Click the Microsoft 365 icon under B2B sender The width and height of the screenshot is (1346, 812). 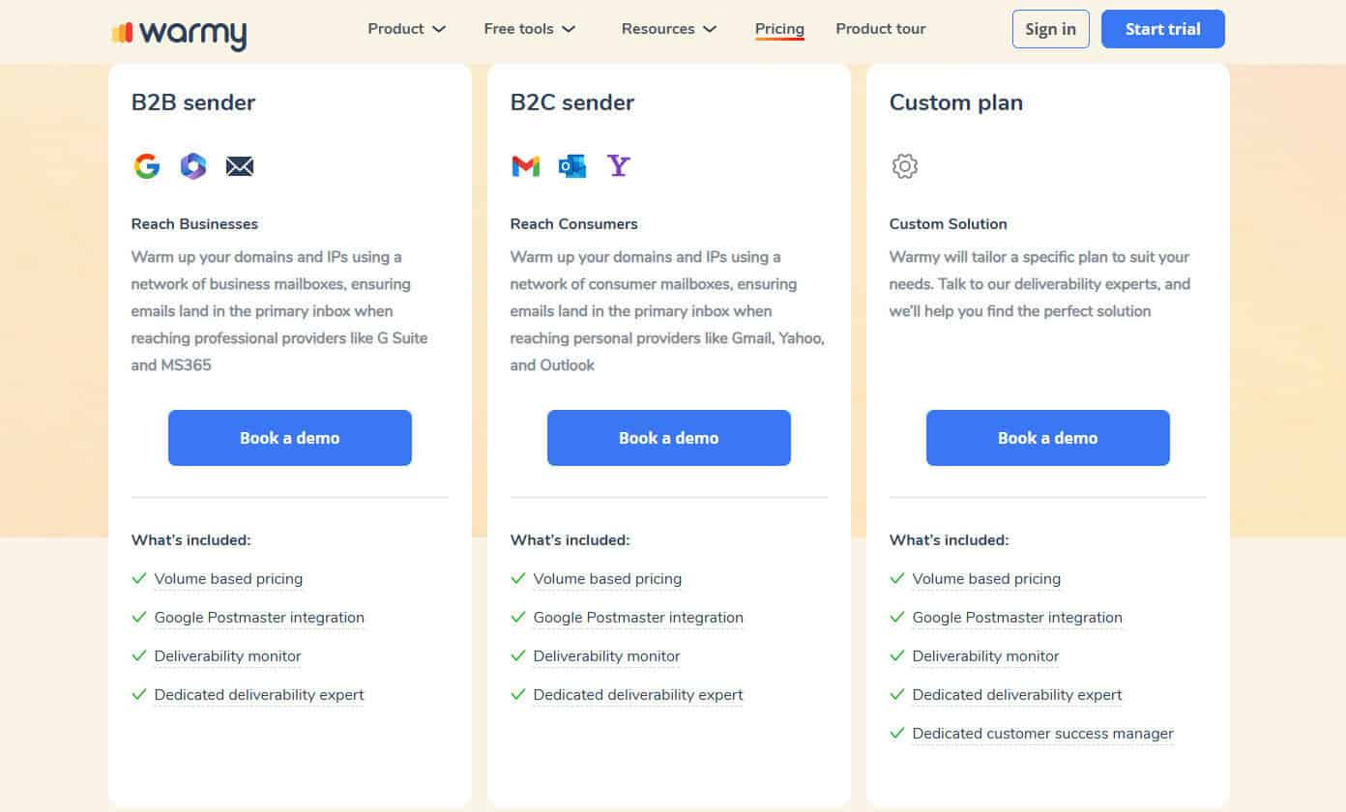pyautogui.click(x=193, y=166)
